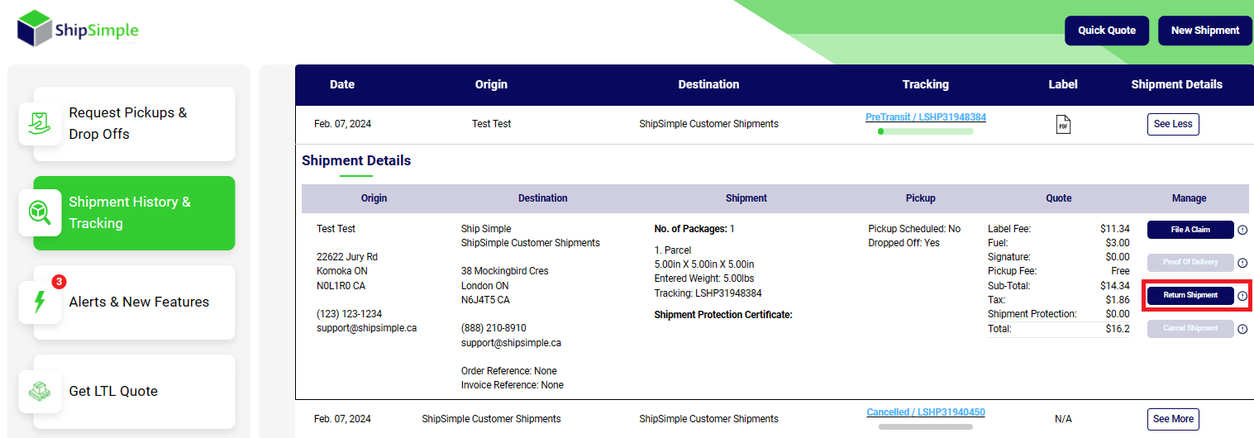Open PreTransit / LSHP31948384 tracking link
Viewport: 1254px width, 438px height.
926,117
